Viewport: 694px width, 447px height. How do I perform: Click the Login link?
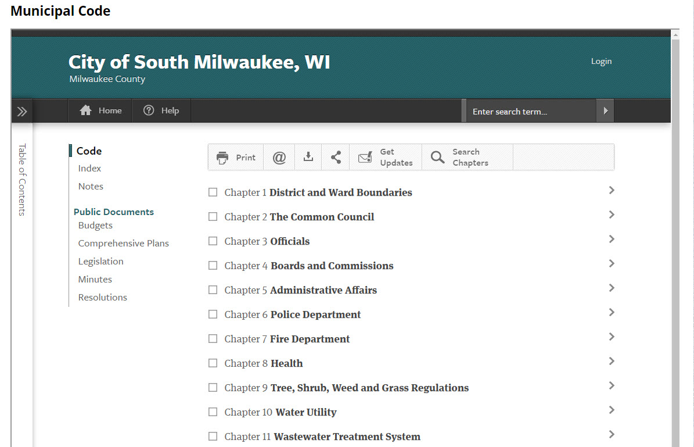[x=601, y=62]
